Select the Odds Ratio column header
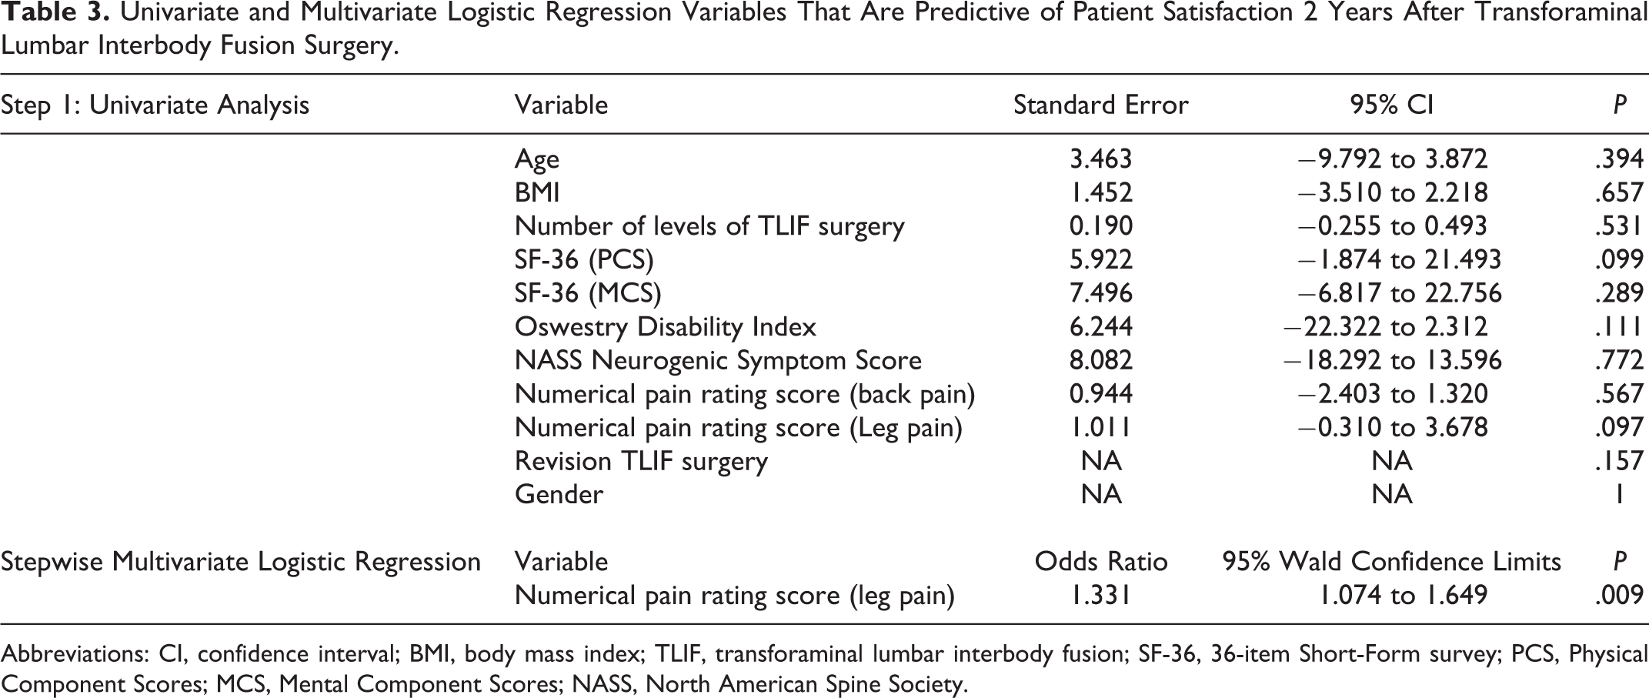Viewport: 1649px width, 698px height. (1100, 562)
